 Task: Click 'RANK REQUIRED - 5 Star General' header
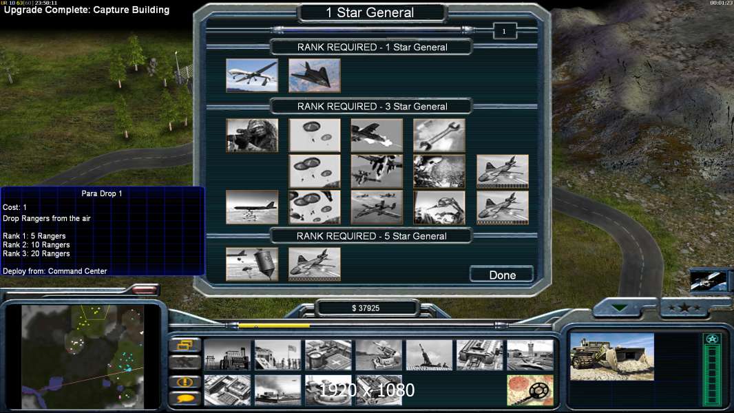[x=372, y=236]
